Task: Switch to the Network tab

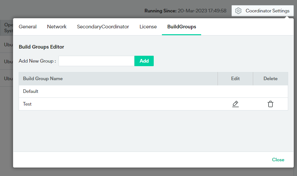Action: click(x=57, y=27)
